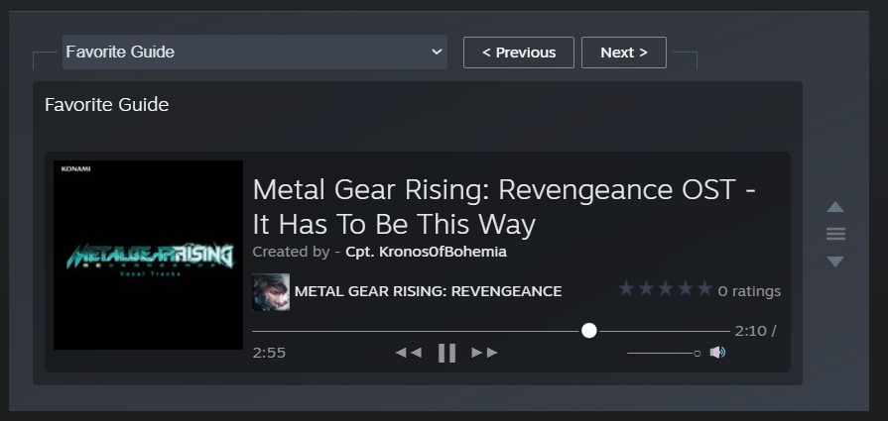Click the playback progress knob
Image resolution: width=888 pixels, height=421 pixels.
589,331
